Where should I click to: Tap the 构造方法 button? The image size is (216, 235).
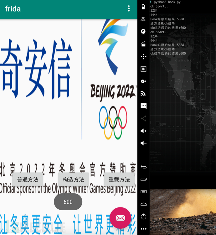[x=73, y=180]
